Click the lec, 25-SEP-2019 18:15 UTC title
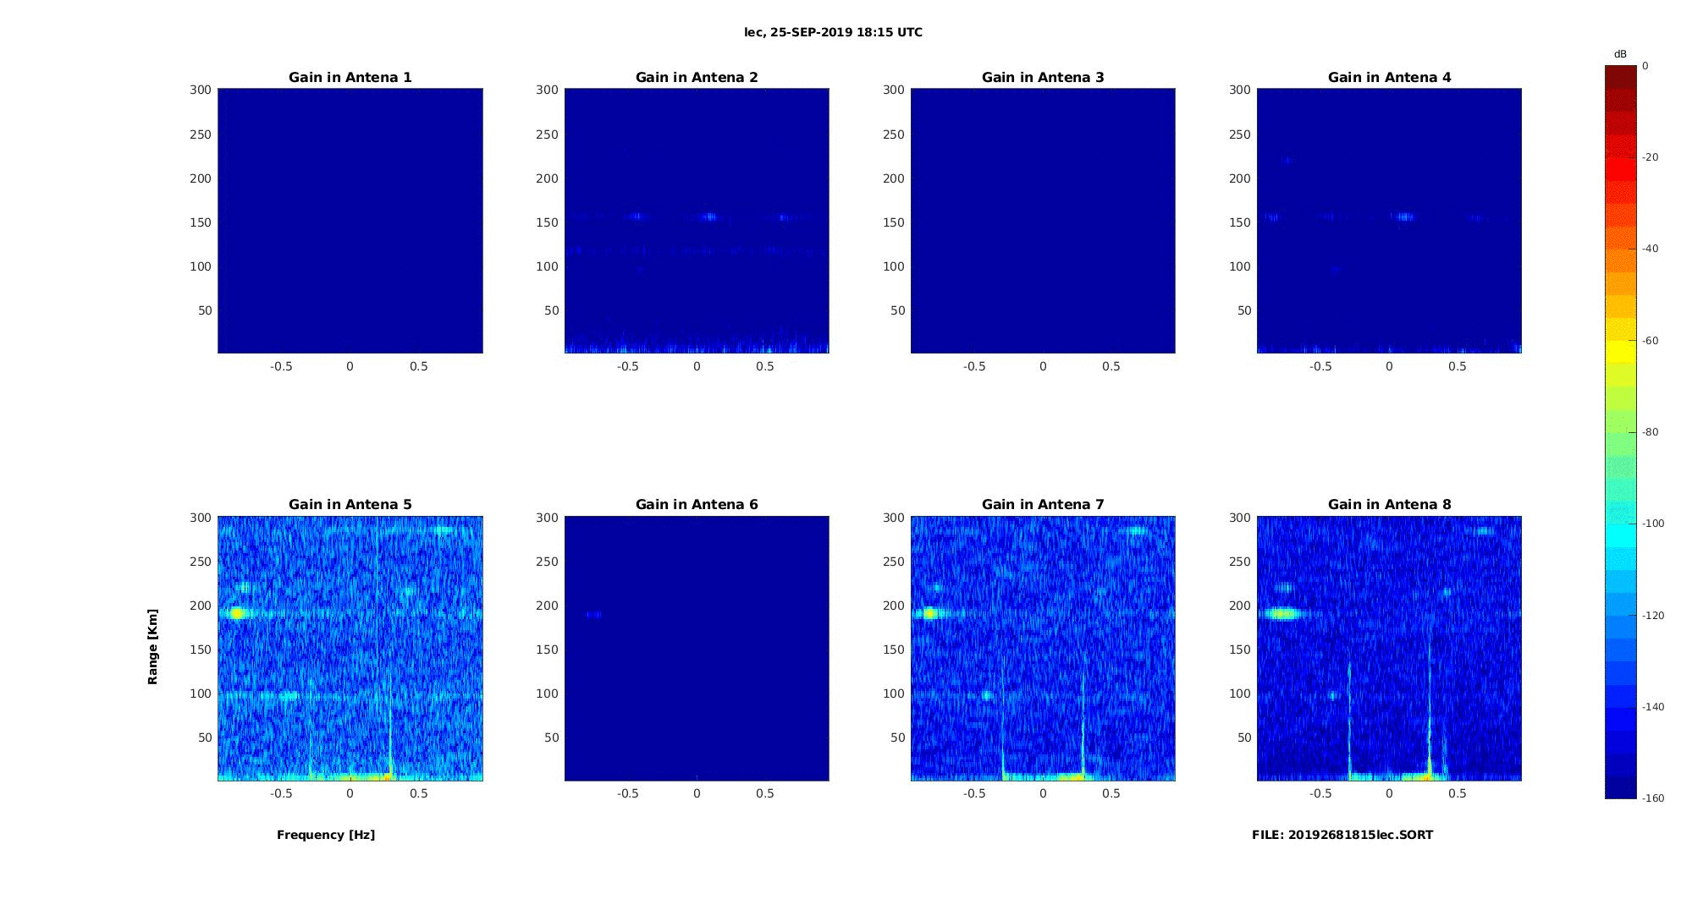The width and height of the screenshot is (1681, 899). [833, 32]
